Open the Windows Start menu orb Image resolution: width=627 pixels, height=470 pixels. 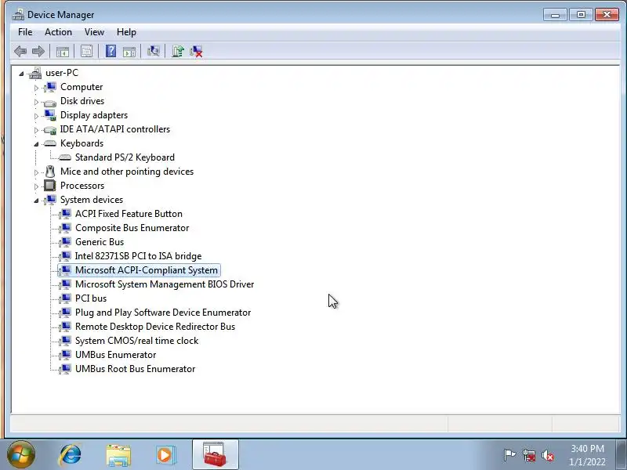[x=20, y=454]
